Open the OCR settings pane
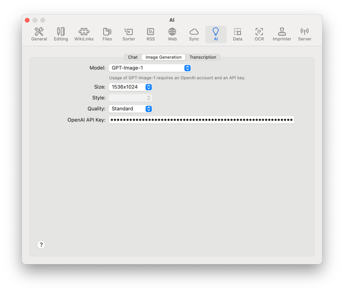 pos(259,34)
